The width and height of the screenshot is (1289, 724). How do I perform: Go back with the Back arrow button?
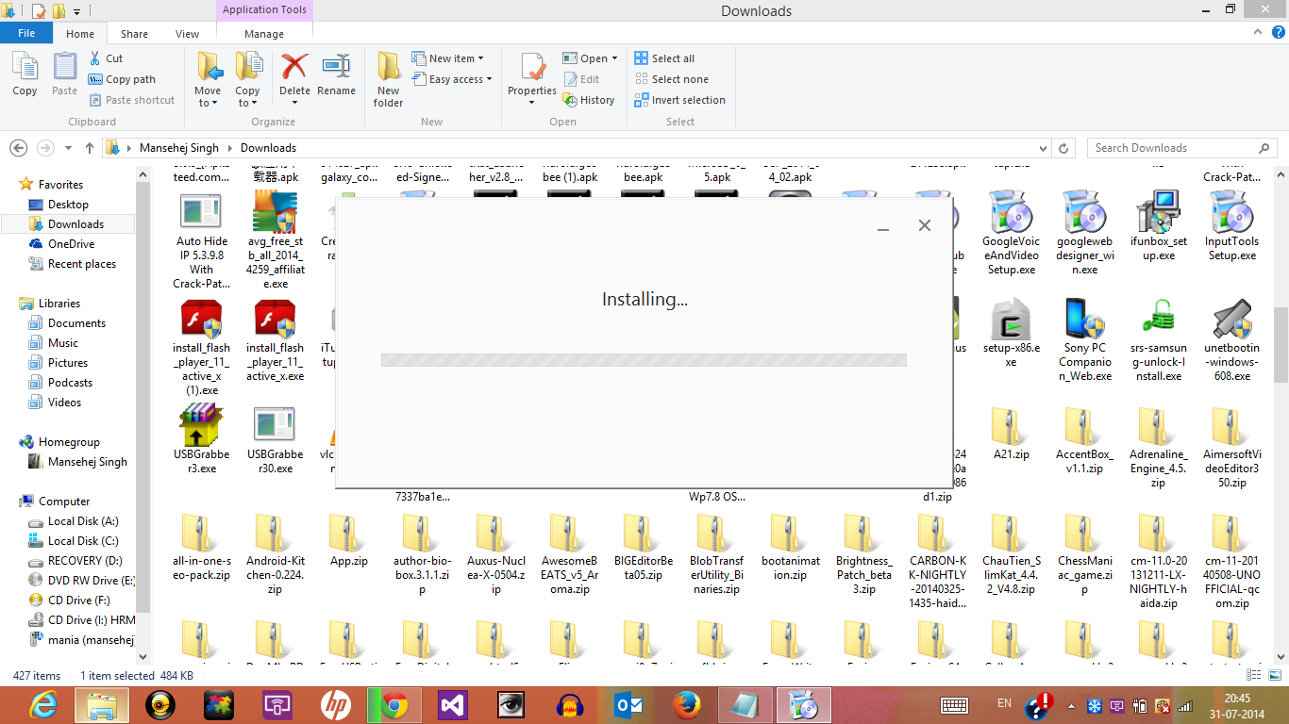[18, 148]
